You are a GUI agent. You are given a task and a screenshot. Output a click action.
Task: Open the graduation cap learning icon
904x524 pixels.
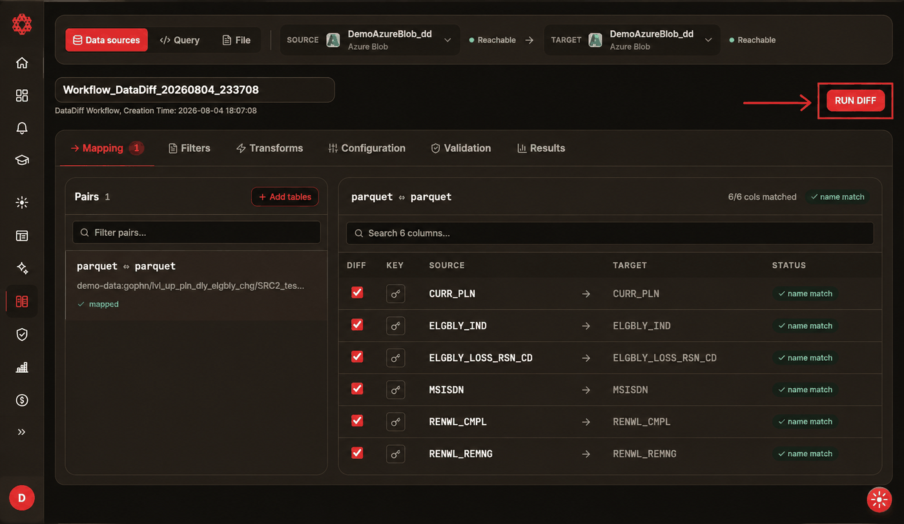pyautogui.click(x=22, y=160)
